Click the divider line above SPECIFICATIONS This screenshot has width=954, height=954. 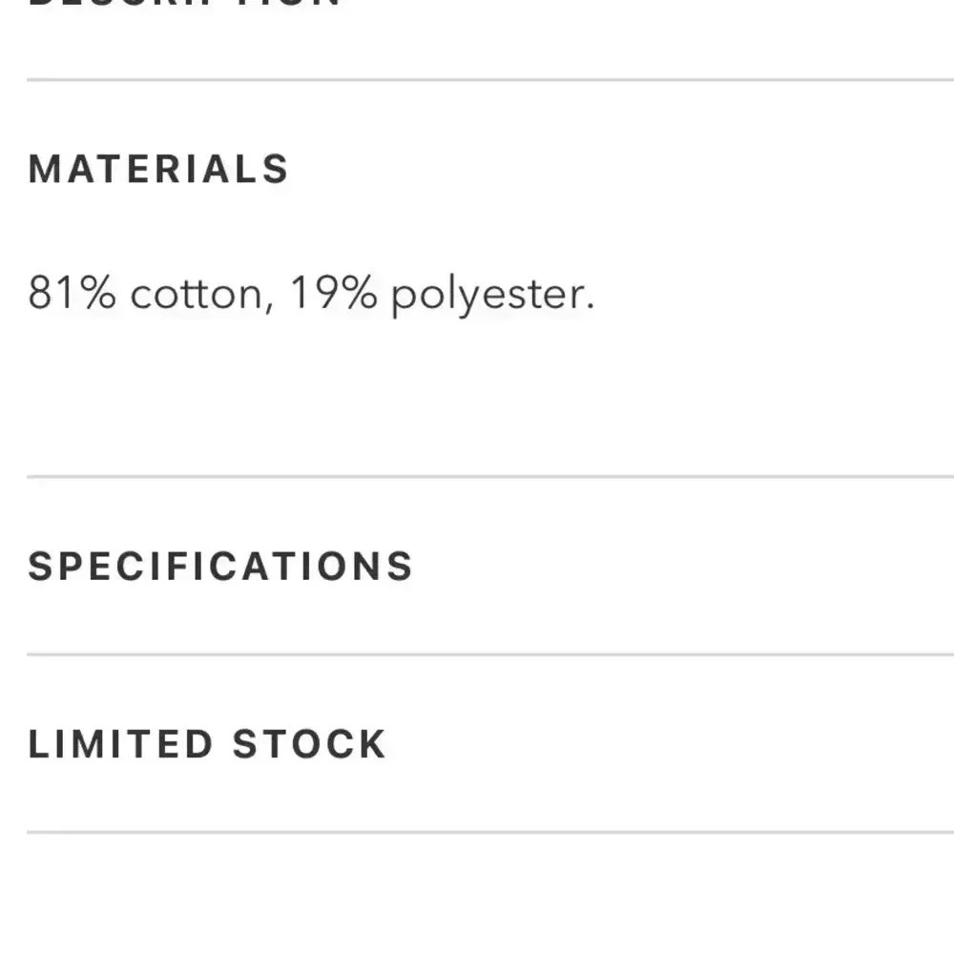[x=477, y=476]
